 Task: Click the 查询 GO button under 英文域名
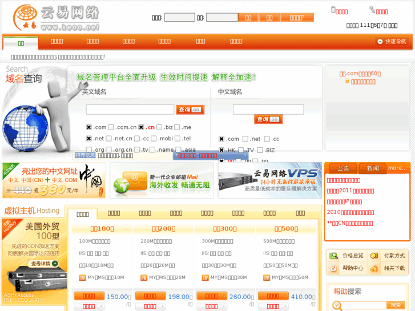[x=190, y=110]
